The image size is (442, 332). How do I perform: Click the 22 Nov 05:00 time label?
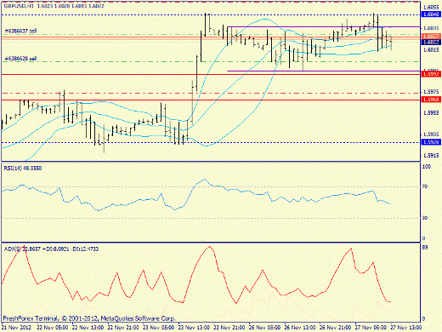tap(53, 328)
